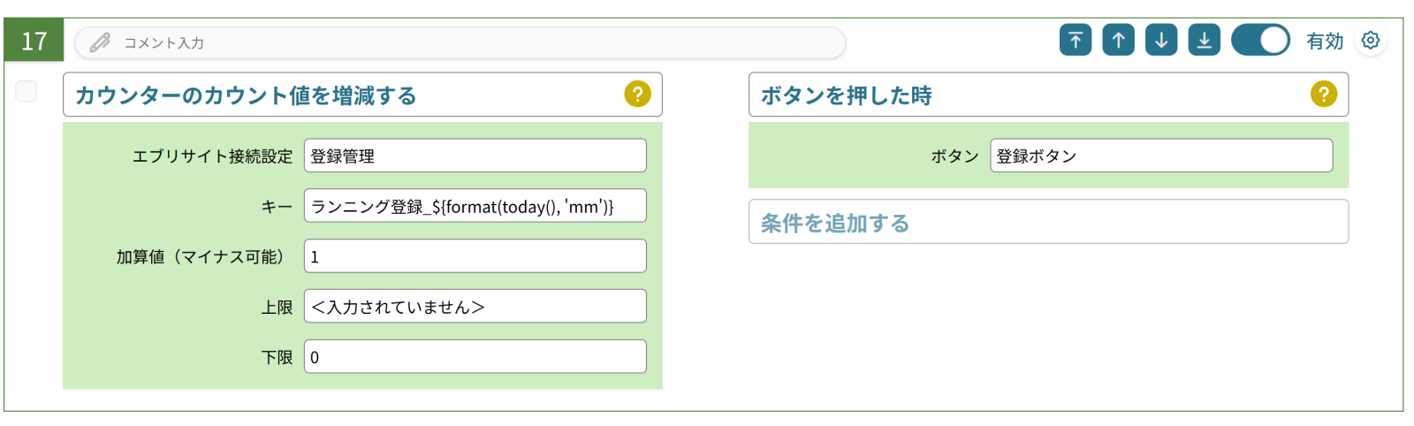The width and height of the screenshot is (1414, 426).
Task: Click 条件を追加する to add a condition
Action: (1048, 222)
